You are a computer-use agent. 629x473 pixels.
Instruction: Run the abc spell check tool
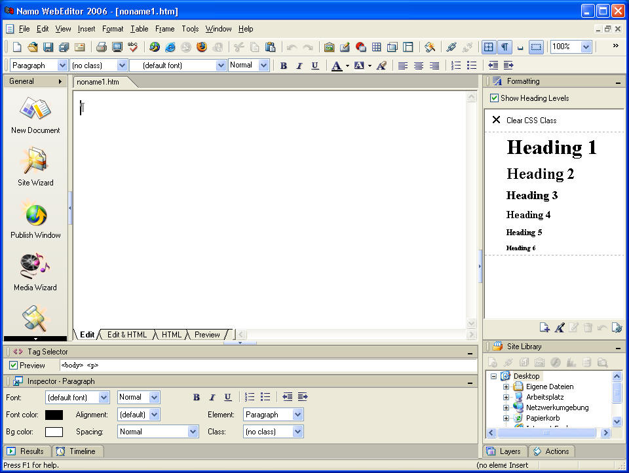coord(133,47)
